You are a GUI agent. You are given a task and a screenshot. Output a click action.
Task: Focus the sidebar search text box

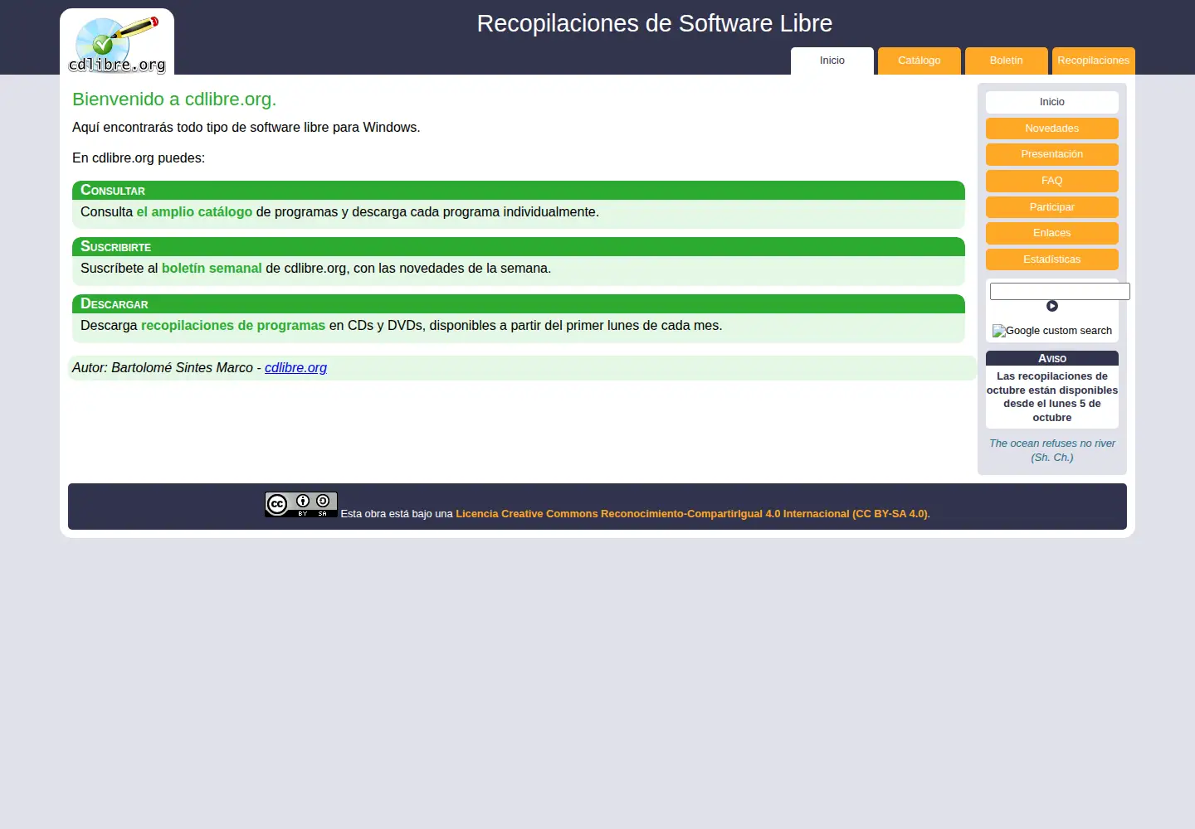pos(1060,291)
